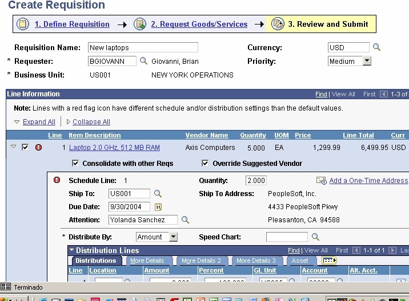The width and height of the screenshot is (409, 301).
Task: Sort distribution lines by Amount header
Action: pyautogui.click(x=157, y=270)
